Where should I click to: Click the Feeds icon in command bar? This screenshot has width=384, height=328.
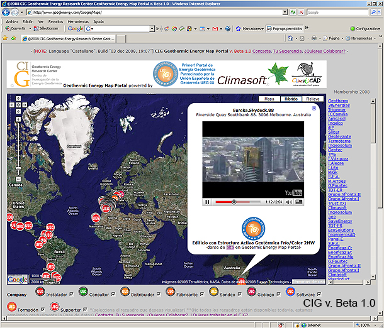click(302, 38)
